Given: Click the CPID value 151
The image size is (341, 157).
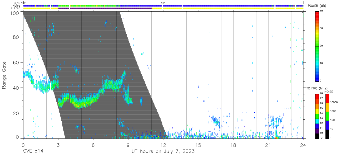Looking at the screenshot, I should click(163, 3).
